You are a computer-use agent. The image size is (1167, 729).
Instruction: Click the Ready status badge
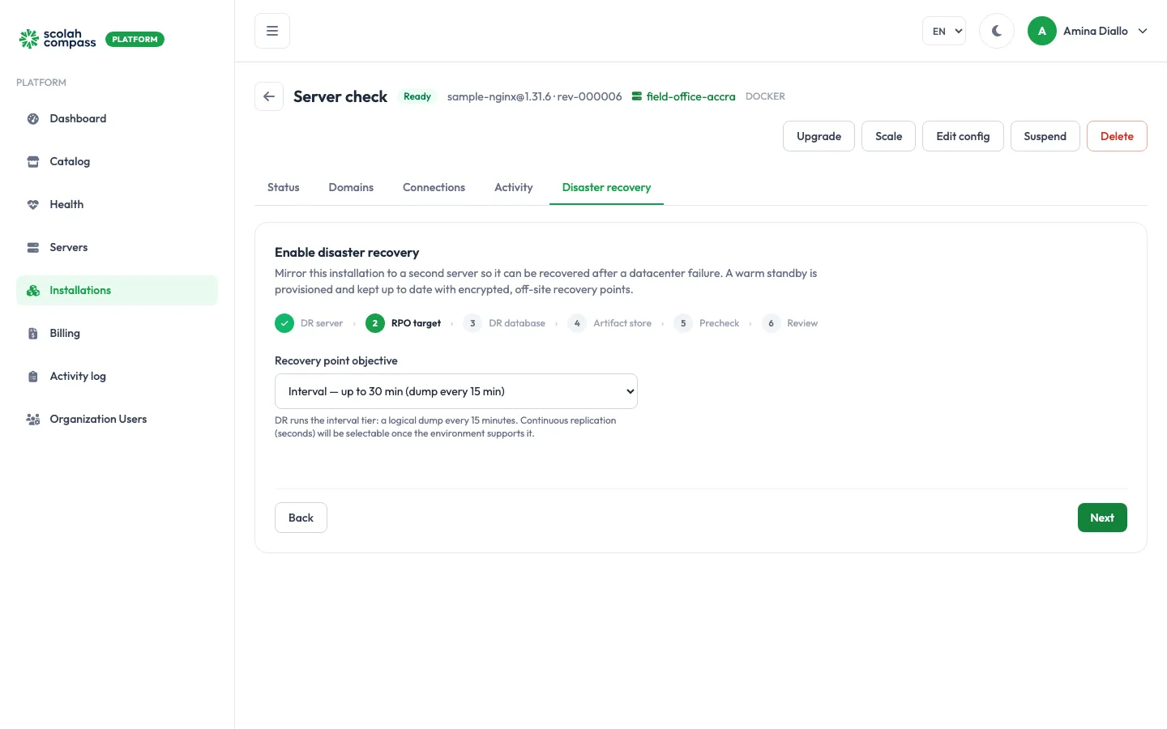tap(417, 96)
